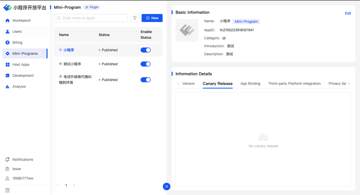Click the Notifications bell icon
The width and height of the screenshot is (360, 195).
(7, 160)
